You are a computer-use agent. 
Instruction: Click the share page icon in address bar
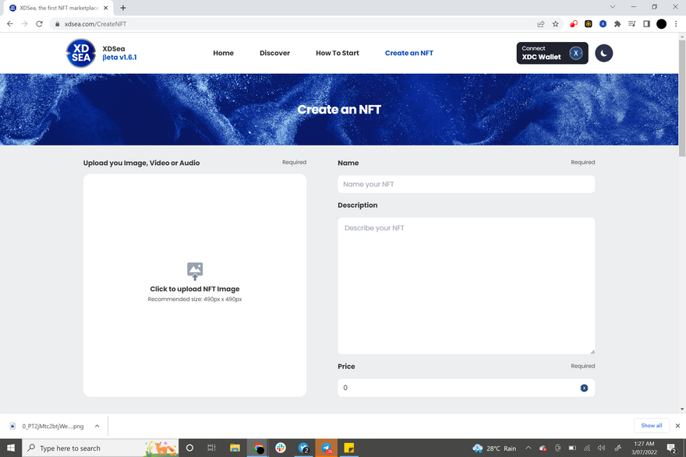coord(541,24)
